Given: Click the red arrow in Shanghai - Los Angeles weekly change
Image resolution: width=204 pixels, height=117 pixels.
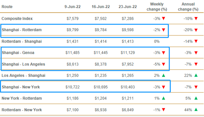Looking at the screenshot, I should click(163, 64).
